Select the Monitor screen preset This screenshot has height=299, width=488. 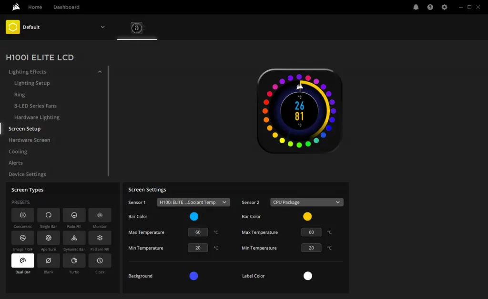[100, 215]
